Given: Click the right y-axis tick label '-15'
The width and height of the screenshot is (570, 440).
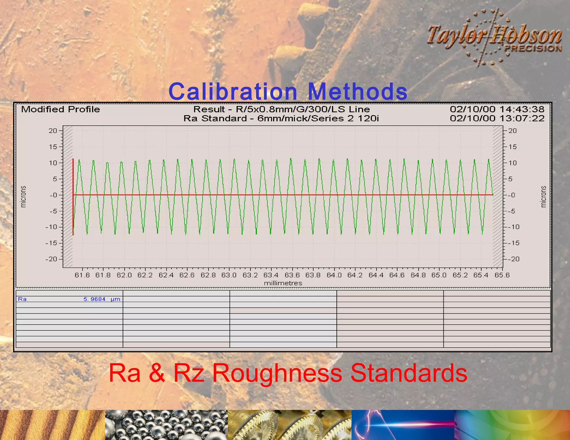Looking at the screenshot, I should (x=514, y=243).
